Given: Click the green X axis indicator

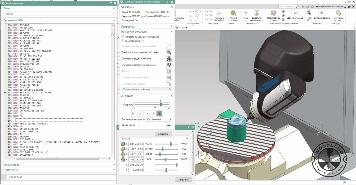Looking at the screenshot, I should 123,144.
